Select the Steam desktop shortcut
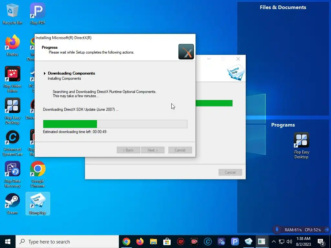331x248 pixels. (12, 204)
